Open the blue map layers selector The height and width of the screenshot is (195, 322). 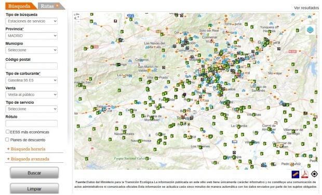click(x=310, y=30)
